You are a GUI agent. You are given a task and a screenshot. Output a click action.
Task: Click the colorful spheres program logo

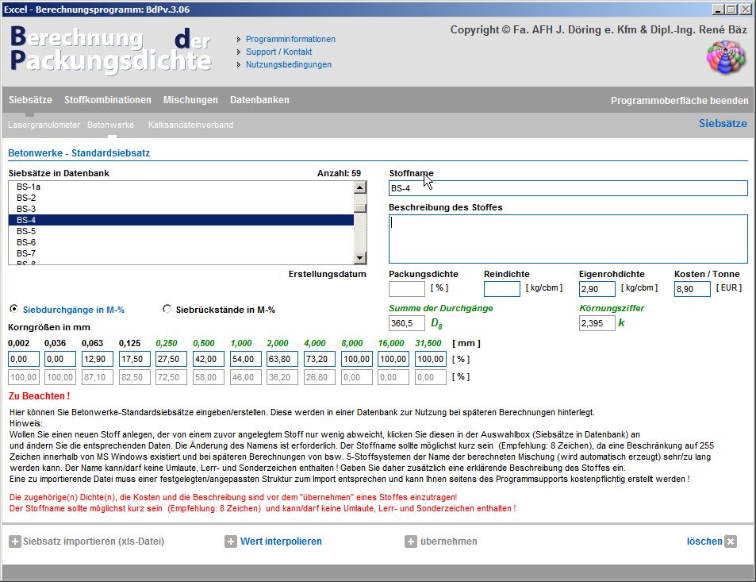point(726,57)
